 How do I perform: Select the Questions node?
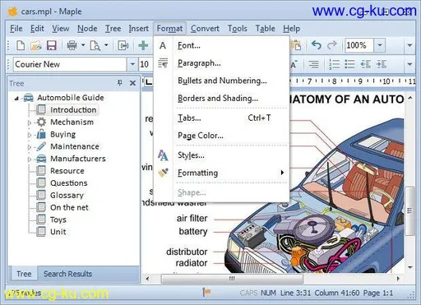tap(69, 183)
